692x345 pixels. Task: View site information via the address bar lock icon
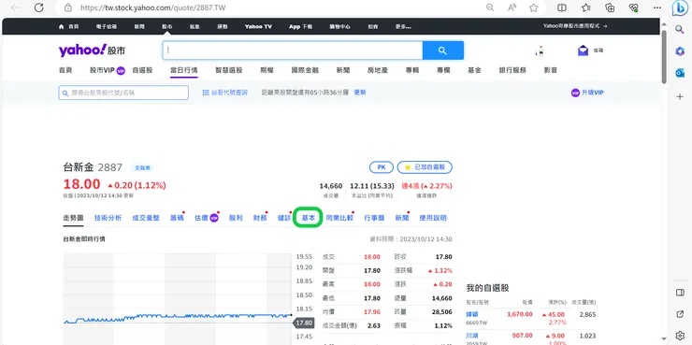click(68, 7)
